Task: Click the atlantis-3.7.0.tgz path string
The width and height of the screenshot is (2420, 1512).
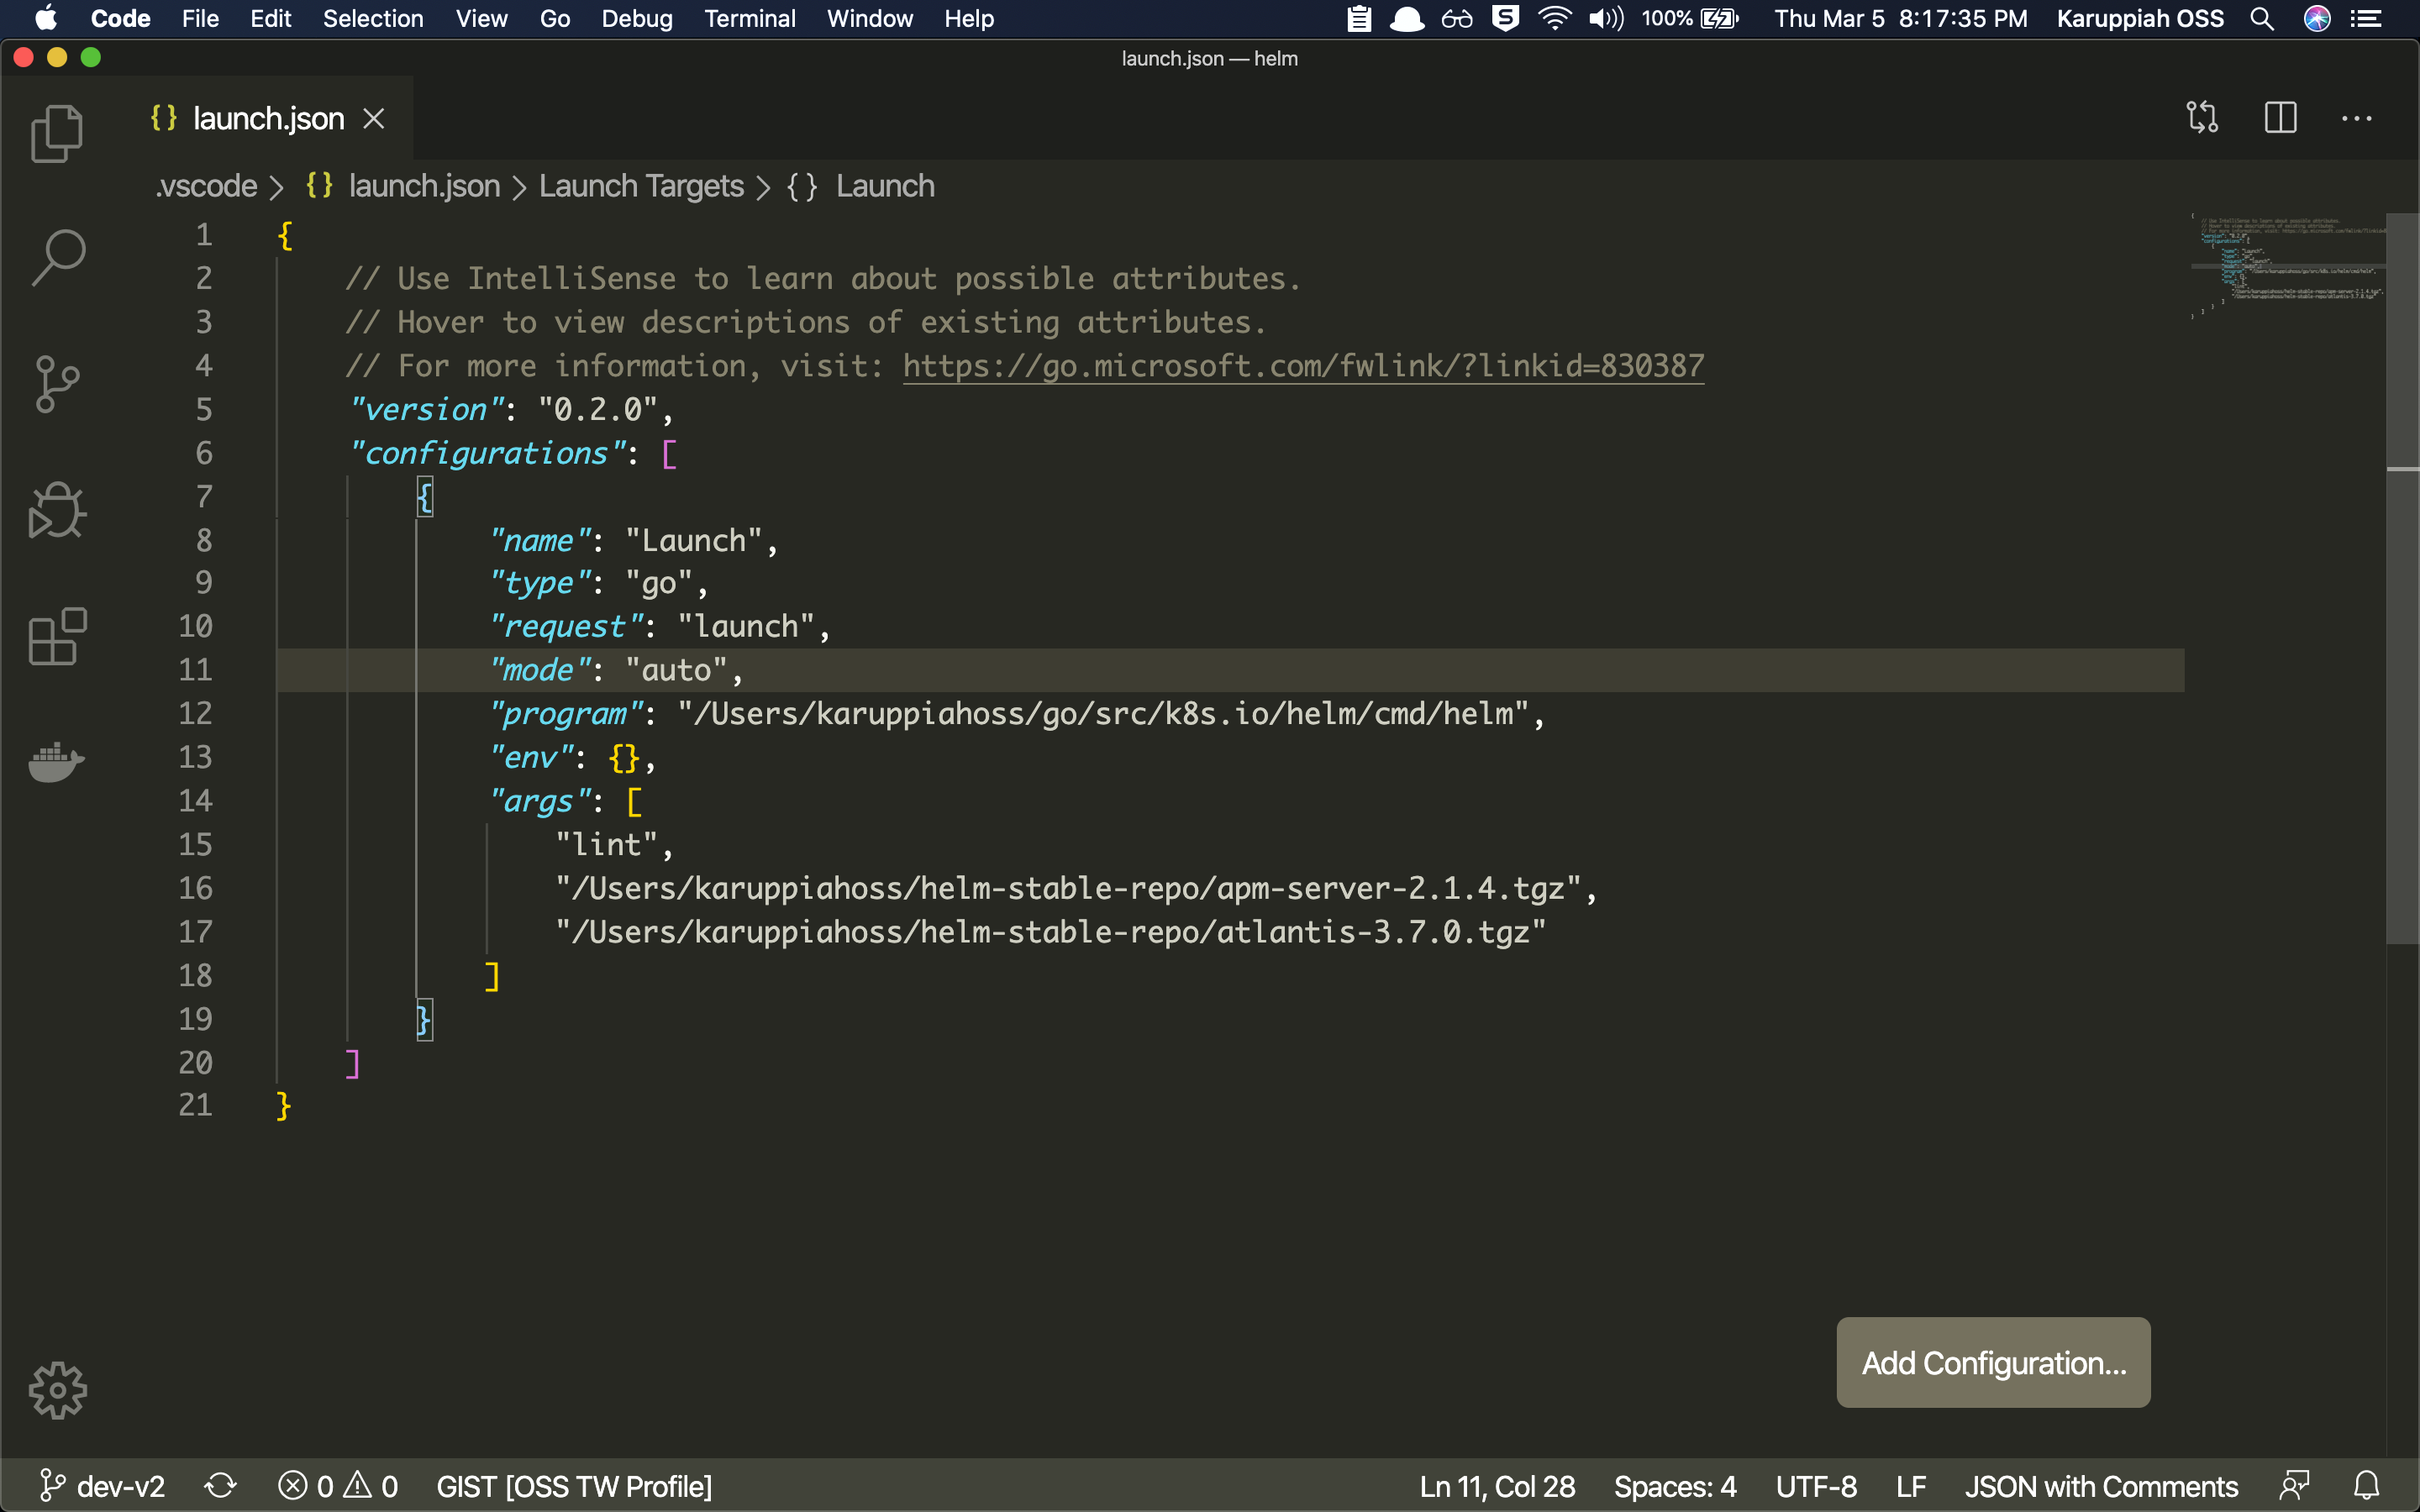Action: 1051,932
